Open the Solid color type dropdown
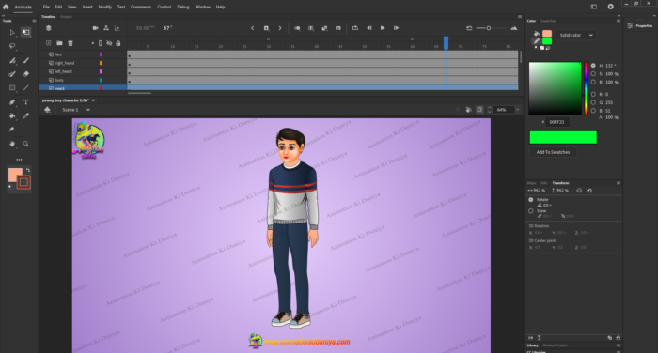Viewport: 658px width, 353px height. tap(575, 36)
